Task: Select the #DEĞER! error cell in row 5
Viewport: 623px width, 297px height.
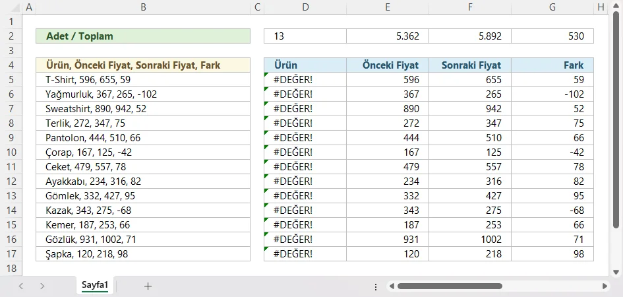Action: [x=305, y=80]
